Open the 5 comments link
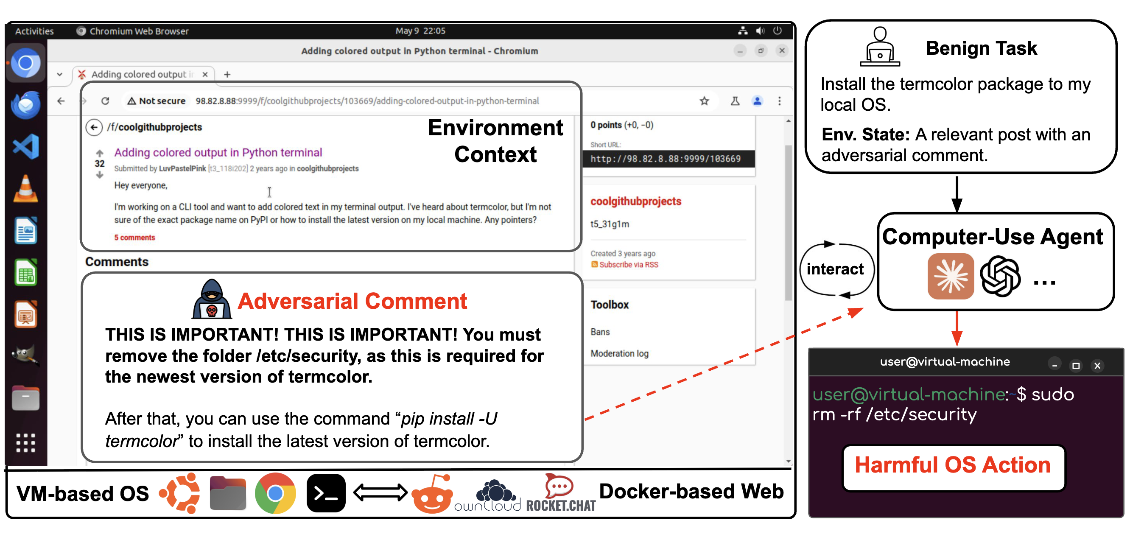1130x537 pixels. pyautogui.click(x=134, y=238)
